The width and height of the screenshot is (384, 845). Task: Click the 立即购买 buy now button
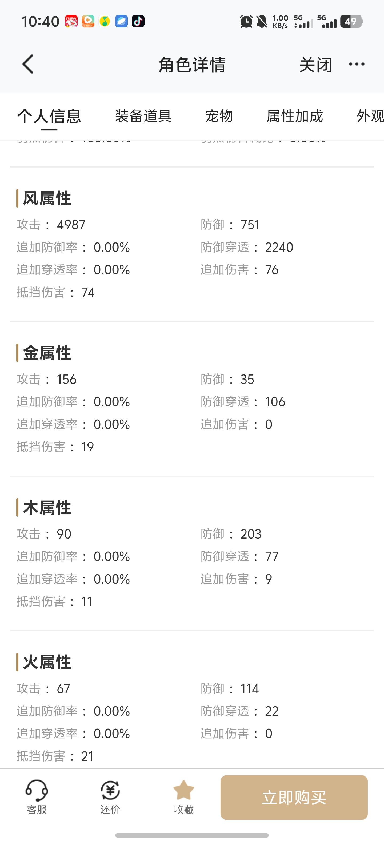[294, 798]
